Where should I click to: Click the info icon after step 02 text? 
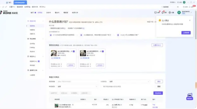pyautogui.click(x=110, y=35)
